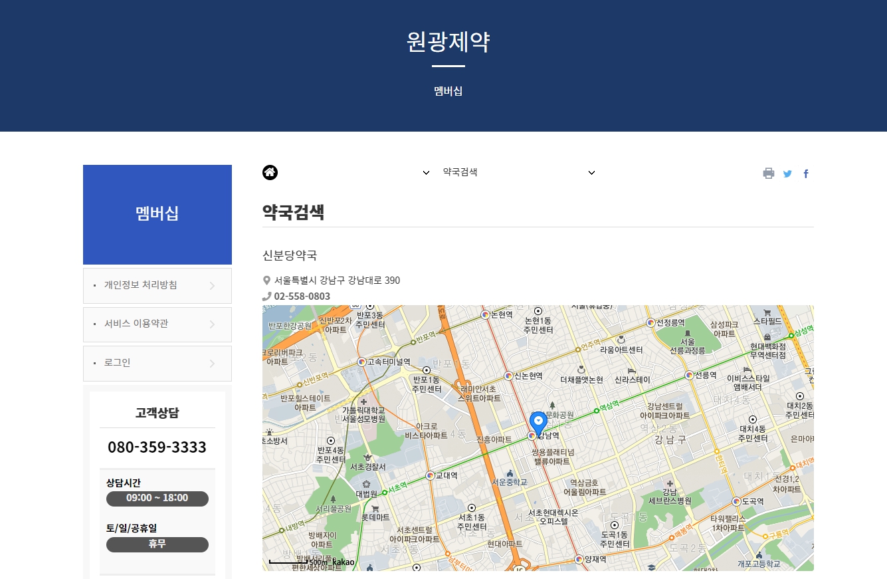Click phone number 02-558-0803
The width and height of the screenshot is (887, 579).
(x=302, y=296)
